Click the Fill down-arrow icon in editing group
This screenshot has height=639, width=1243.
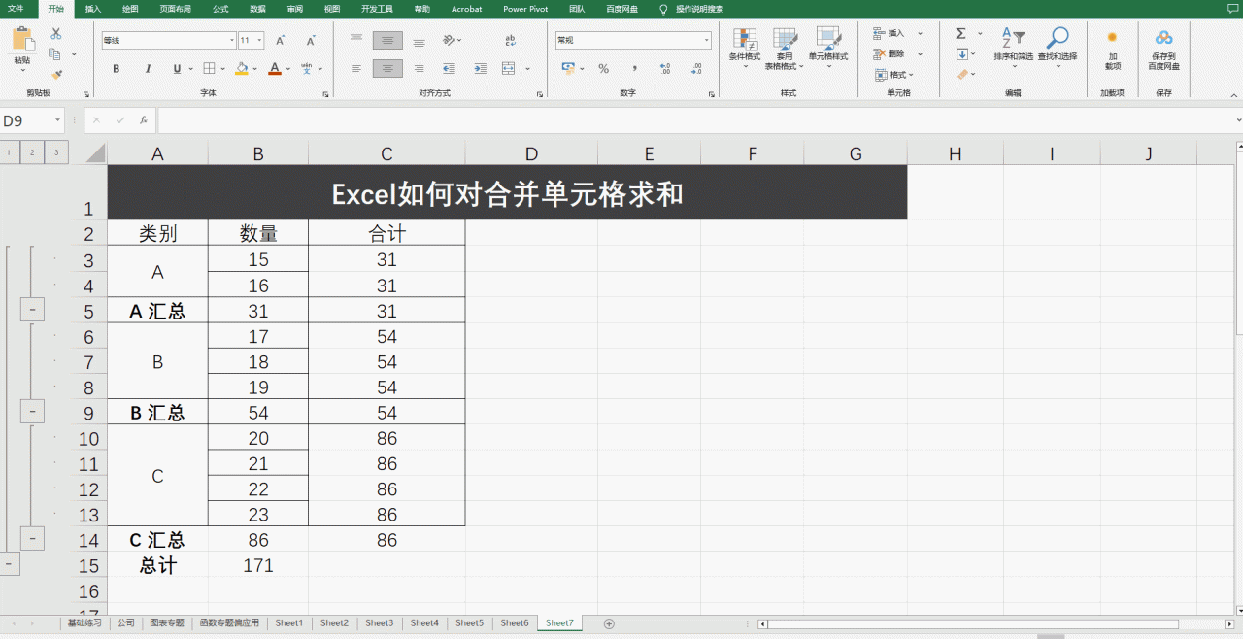point(961,53)
